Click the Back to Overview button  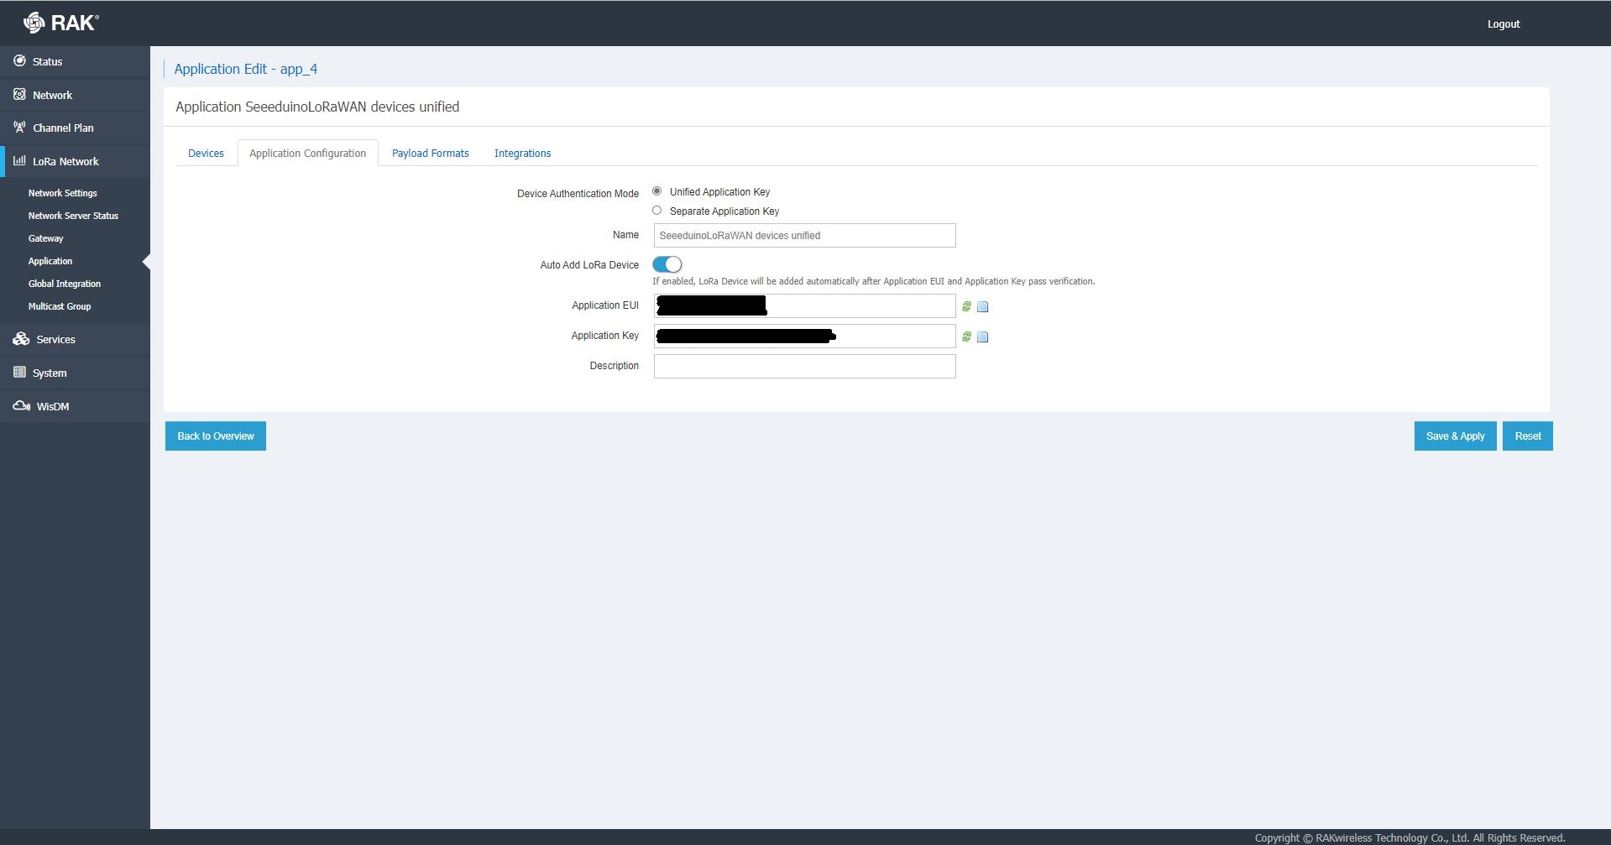[x=216, y=436]
